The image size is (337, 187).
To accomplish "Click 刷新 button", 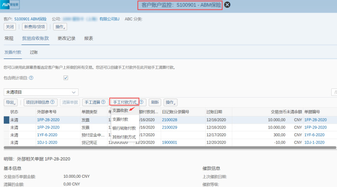I will coord(155,102).
